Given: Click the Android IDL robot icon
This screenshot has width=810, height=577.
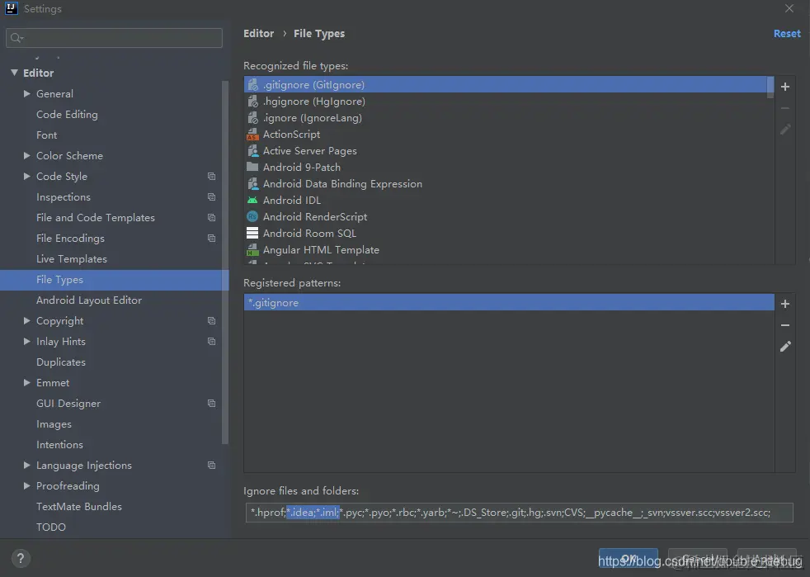Looking at the screenshot, I should click(x=252, y=200).
